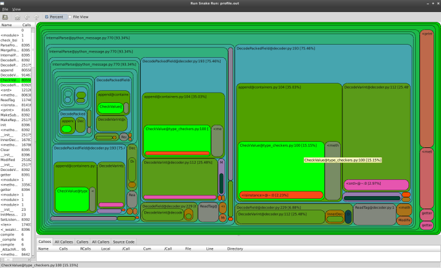
Task: Click the gray ReadTag@decoder.py:1 treemap block
Action: (375, 215)
